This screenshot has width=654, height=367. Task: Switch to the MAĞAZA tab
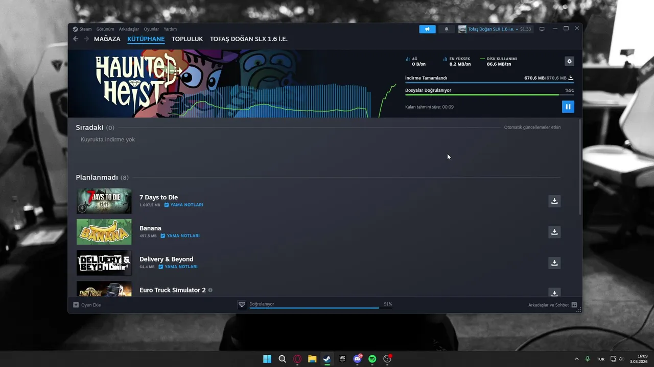107,39
